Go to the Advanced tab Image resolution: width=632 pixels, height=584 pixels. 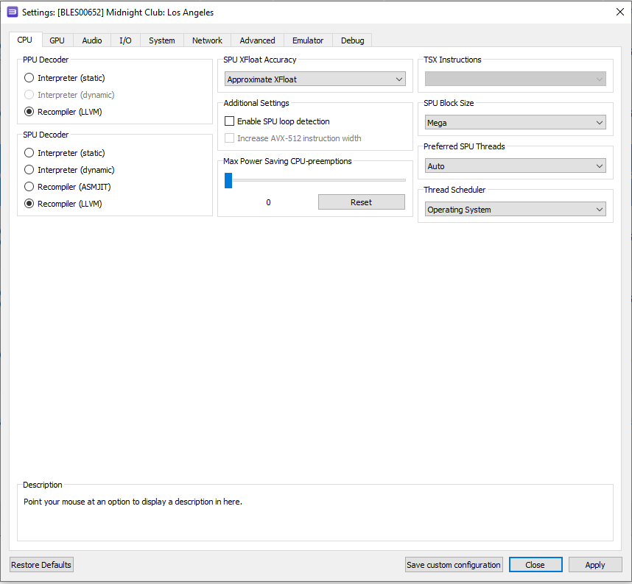point(257,40)
